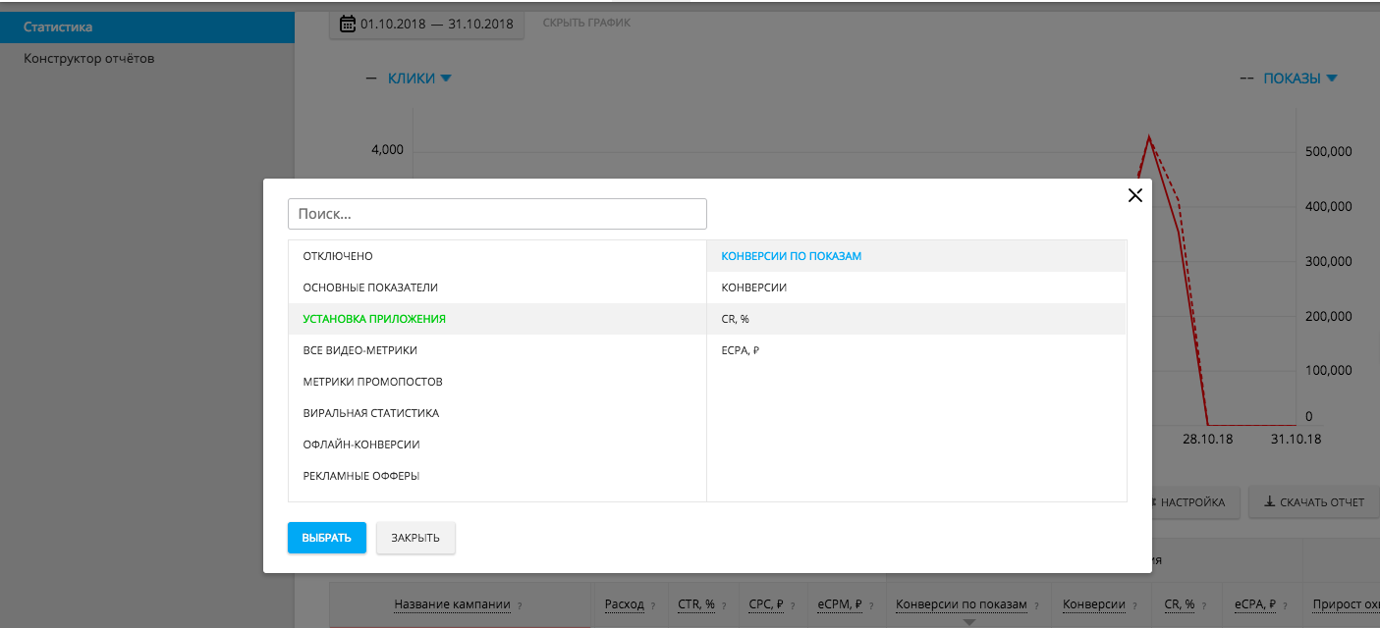Close the metric selection dialog with X
Screen dimensions: 1380x628
click(1134, 195)
